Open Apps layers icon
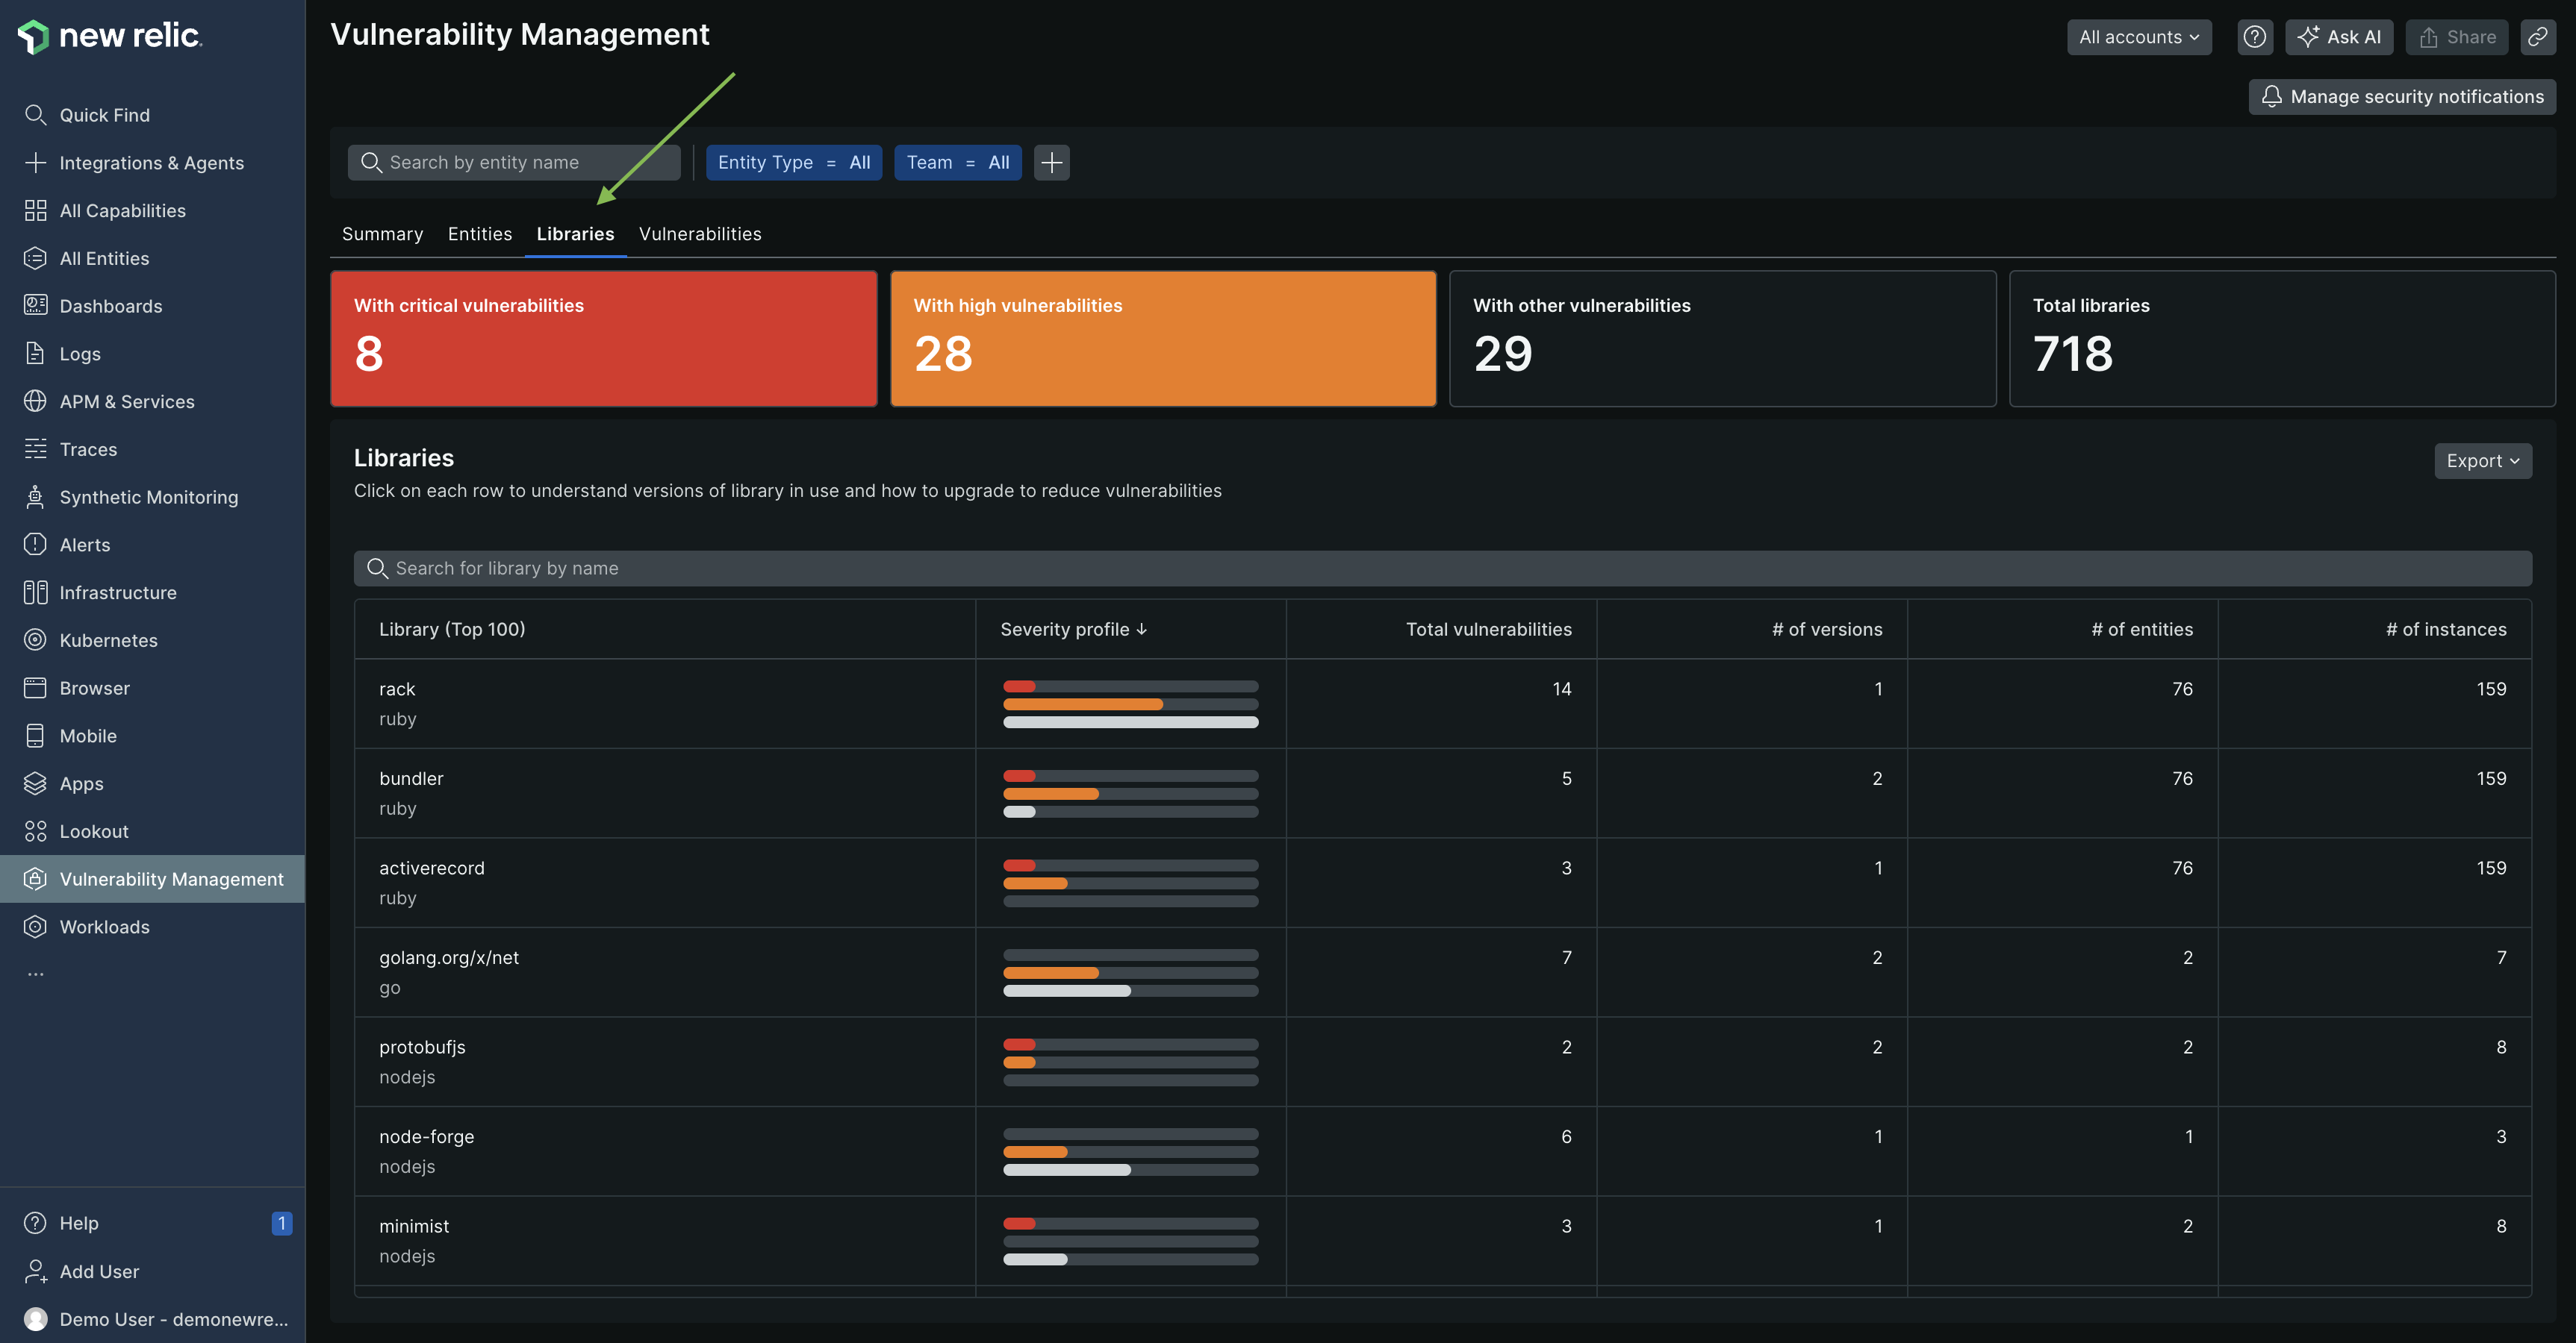 (x=35, y=783)
